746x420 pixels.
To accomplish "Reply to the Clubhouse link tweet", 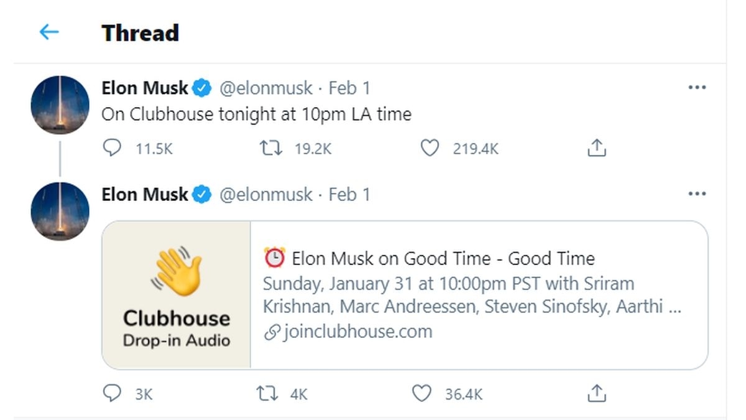I will pos(112,393).
